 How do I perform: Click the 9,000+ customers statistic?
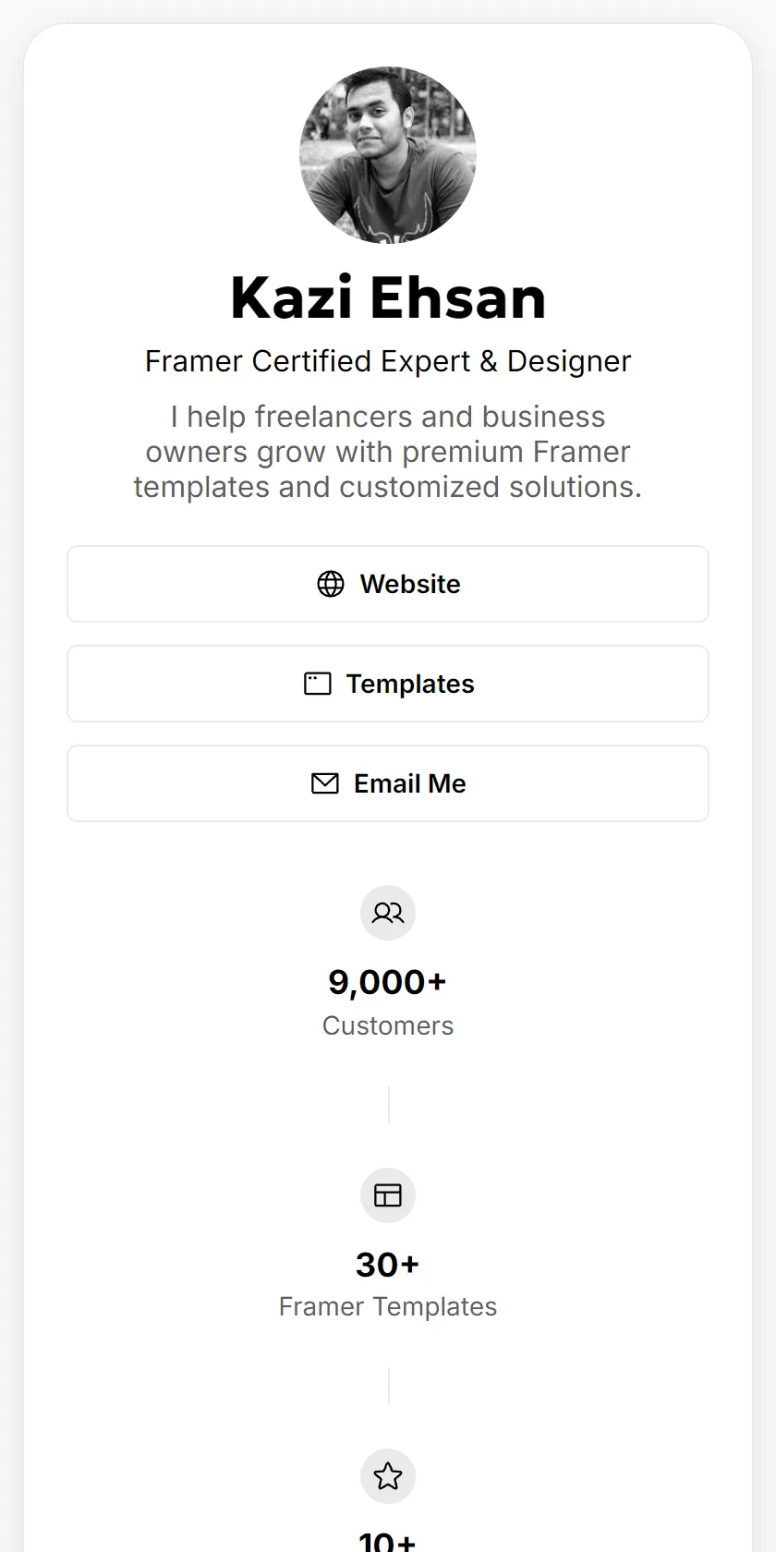(x=388, y=982)
